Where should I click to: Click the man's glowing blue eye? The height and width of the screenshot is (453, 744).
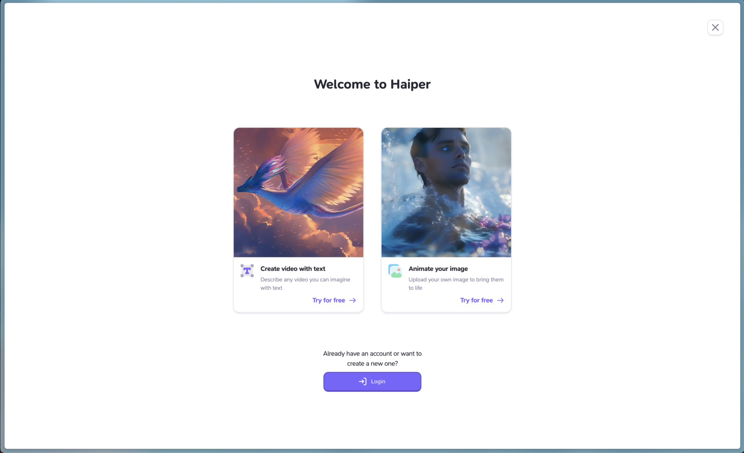[445, 149]
